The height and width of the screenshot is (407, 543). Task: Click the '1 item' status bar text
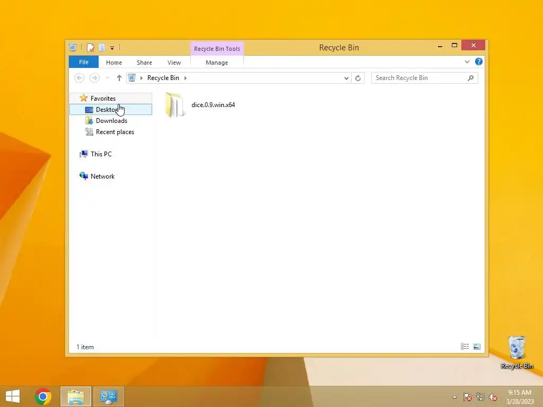coord(85,347)
